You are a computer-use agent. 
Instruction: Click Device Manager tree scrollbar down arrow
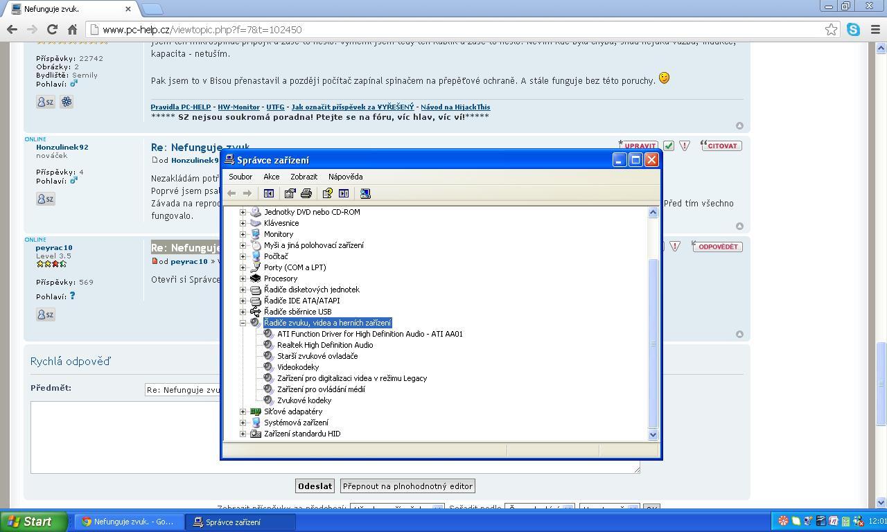[x=652, y=434]
